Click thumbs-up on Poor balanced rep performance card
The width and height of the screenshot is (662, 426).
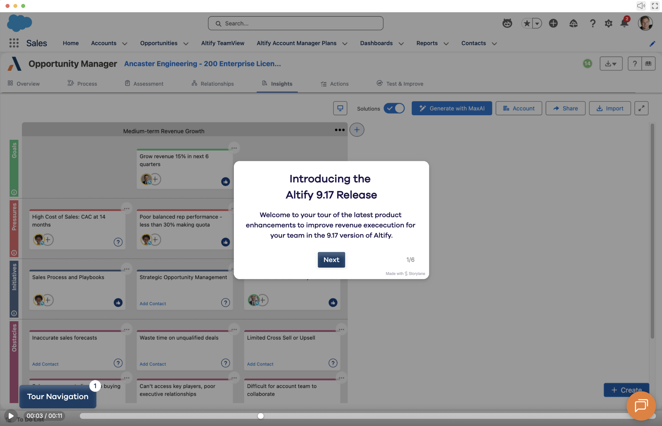click(225, 242)
